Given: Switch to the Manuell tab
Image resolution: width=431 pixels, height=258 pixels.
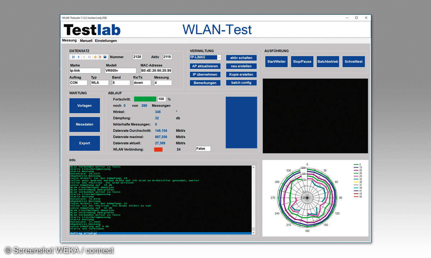Looking at the screenshot, I should point(86,41).
